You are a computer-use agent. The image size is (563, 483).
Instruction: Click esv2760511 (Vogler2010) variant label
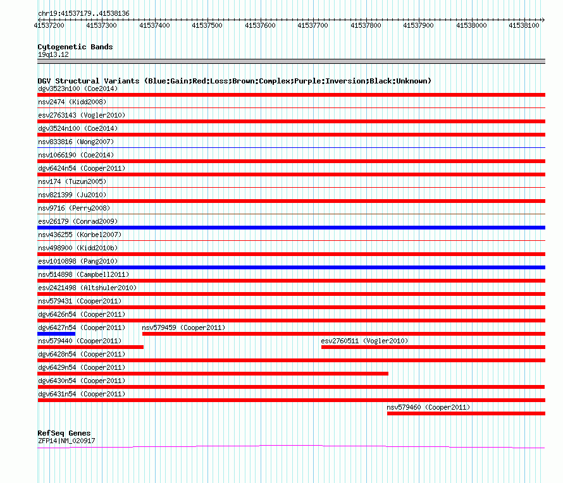pos(364,341)
